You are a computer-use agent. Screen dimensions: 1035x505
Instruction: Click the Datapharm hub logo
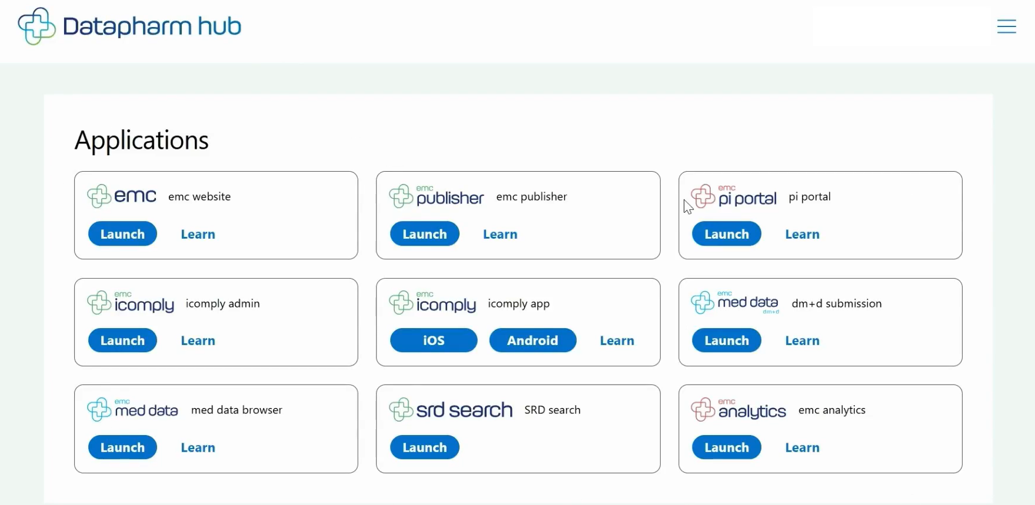point(130,26)
